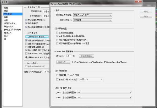Viewport: 157px width, 108px height.
Task: Click the Camera Raw cache folder path
Action: coord(99,62)
